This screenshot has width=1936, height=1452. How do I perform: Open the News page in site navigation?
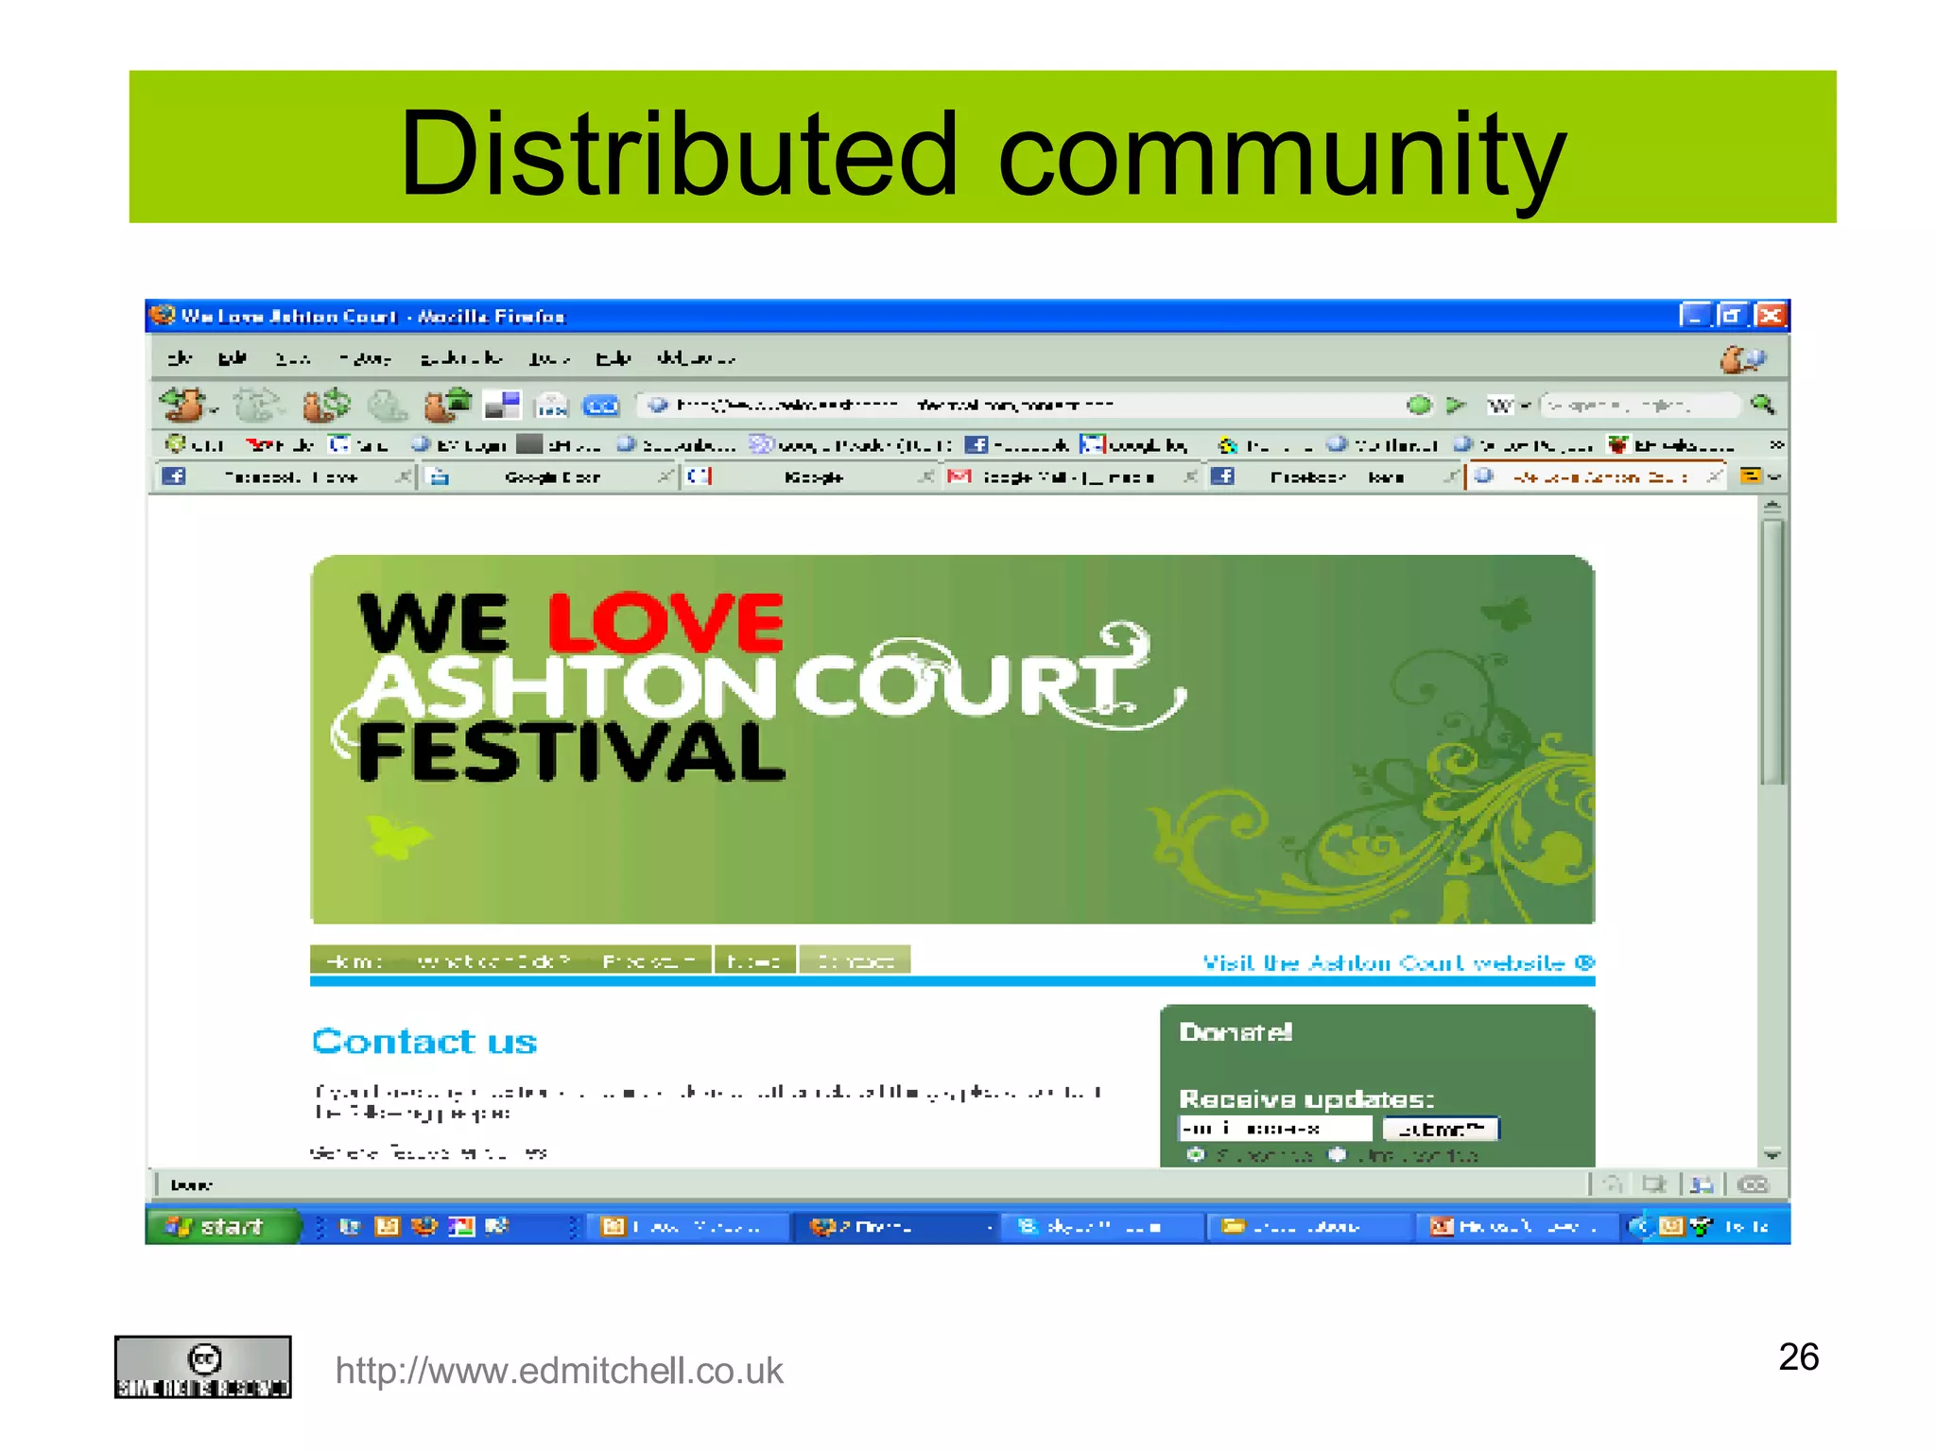coord(753,960)
